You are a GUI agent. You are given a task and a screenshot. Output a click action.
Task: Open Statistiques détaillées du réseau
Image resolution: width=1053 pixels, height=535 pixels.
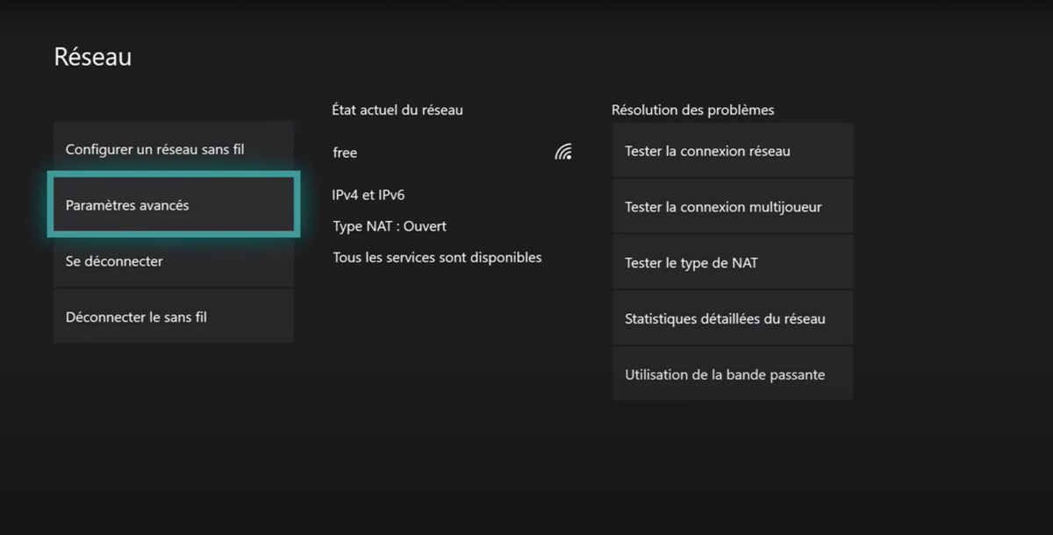click(x=733, y=318)
